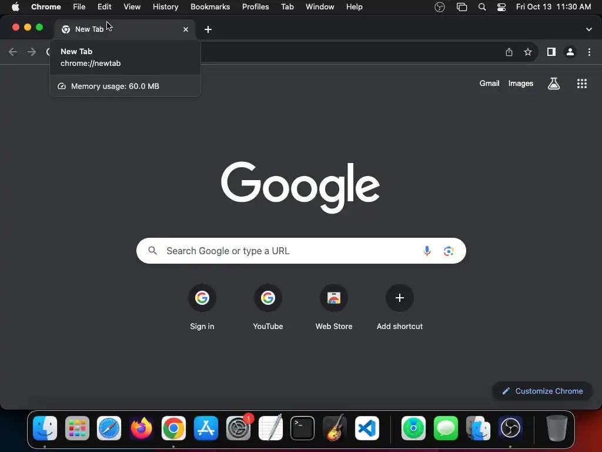The height and width of the screenshot is (452, 602).
Task: Open the Apple menu
Action: tap(15, 7)
